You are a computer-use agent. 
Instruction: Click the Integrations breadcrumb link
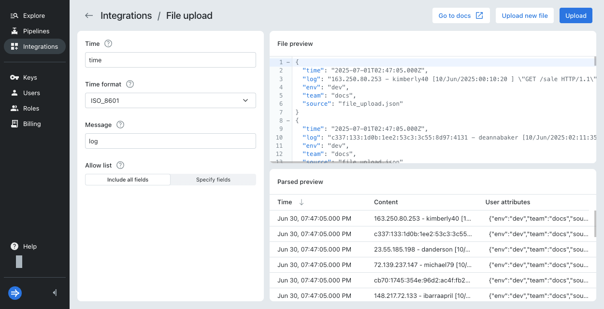coord(126,15)
